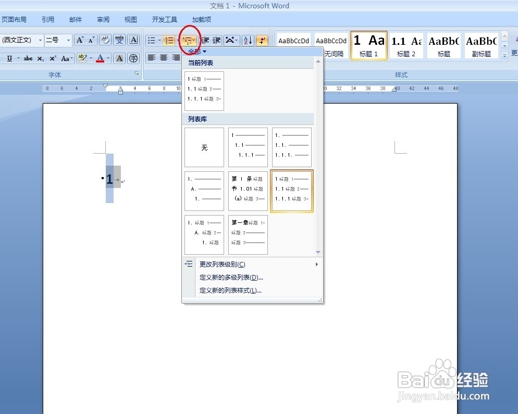Open the 审阅 tab

click(103, 19)
